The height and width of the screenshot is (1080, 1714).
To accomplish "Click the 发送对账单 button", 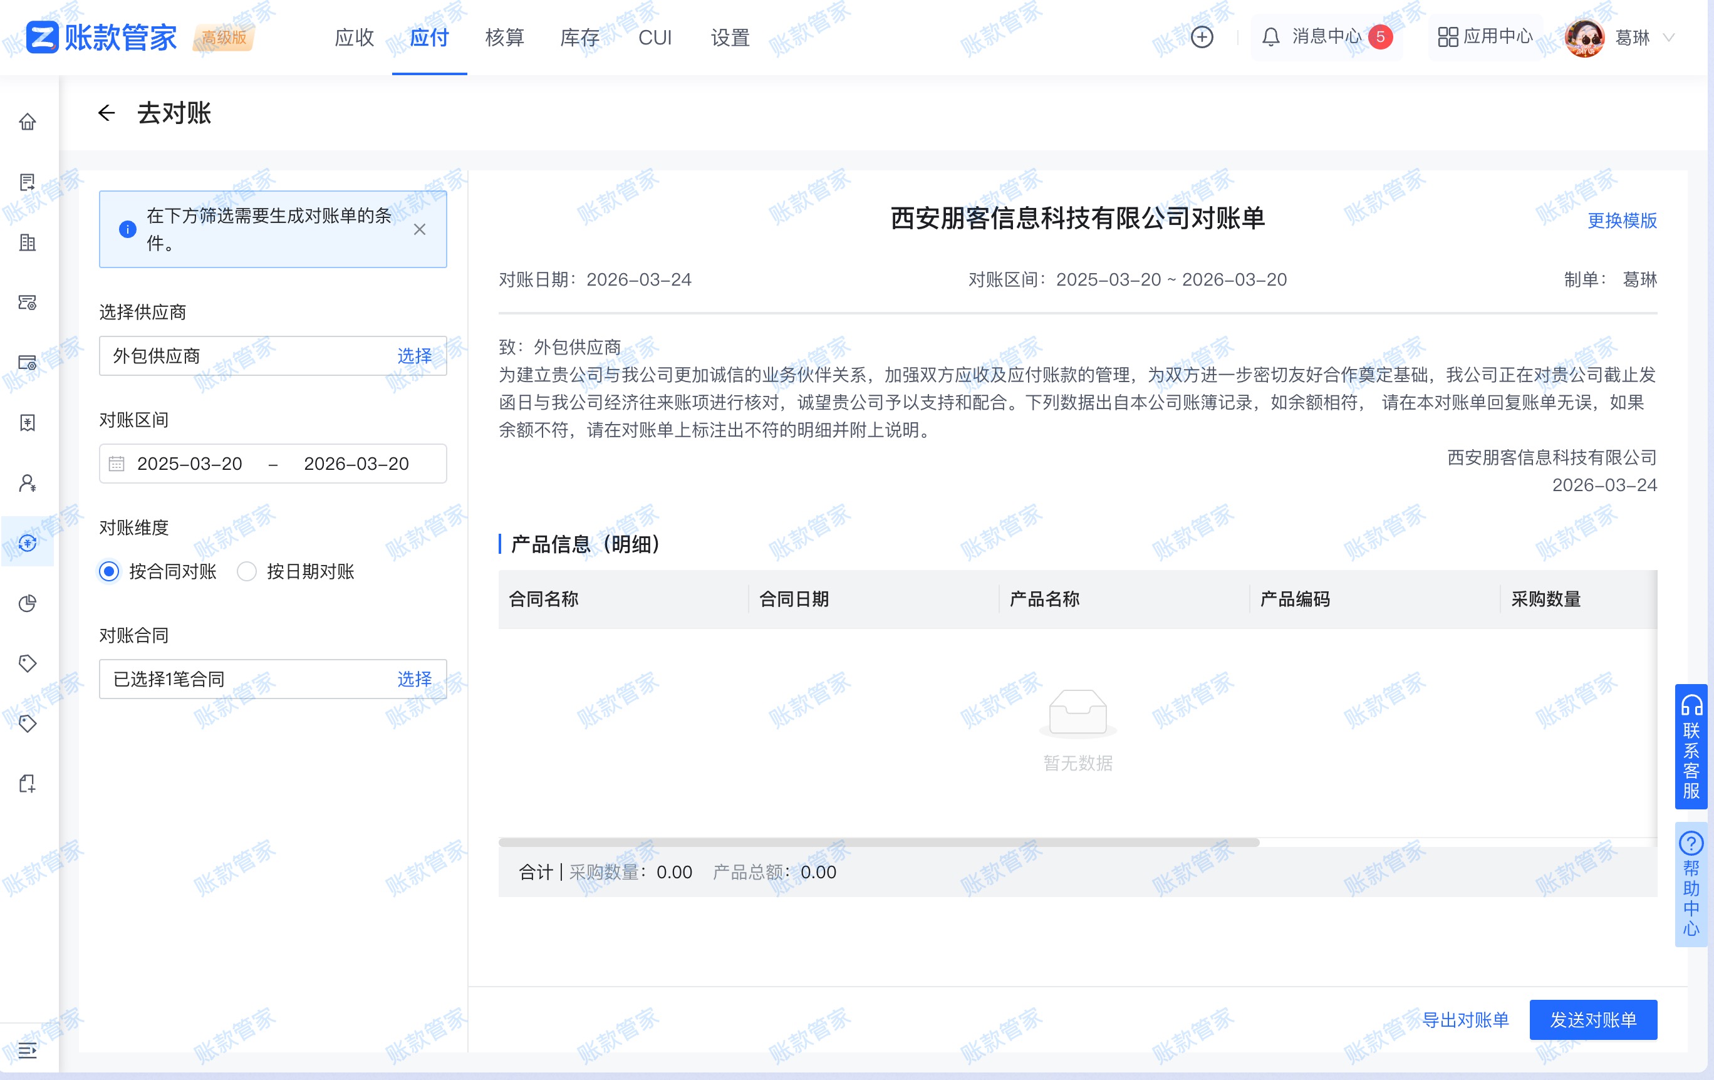I will pos(1594,1019).
